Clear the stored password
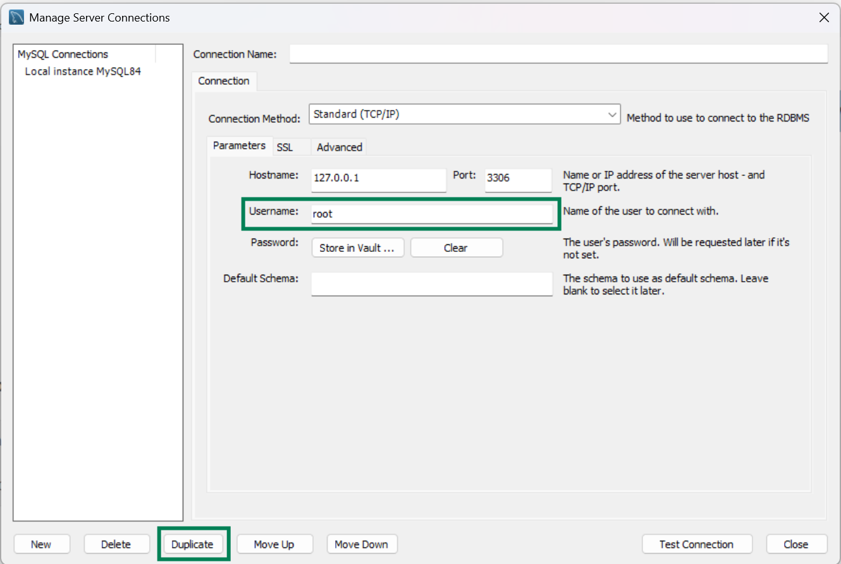The width and height of the screenshot is (841, 564). [456, 248]
